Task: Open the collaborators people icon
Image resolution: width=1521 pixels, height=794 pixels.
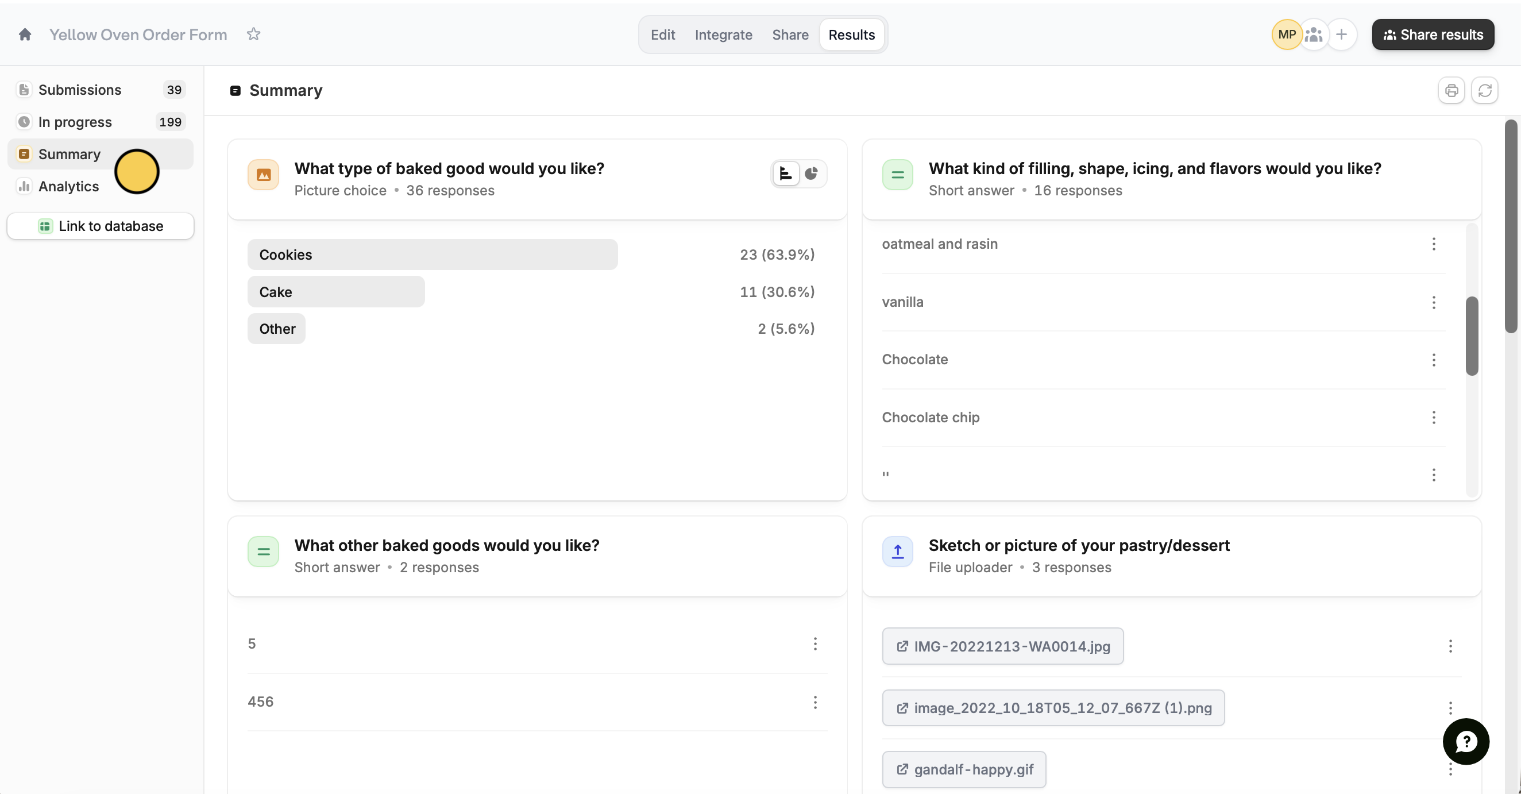Action: pyautogui.click(x=1314, y=34)
